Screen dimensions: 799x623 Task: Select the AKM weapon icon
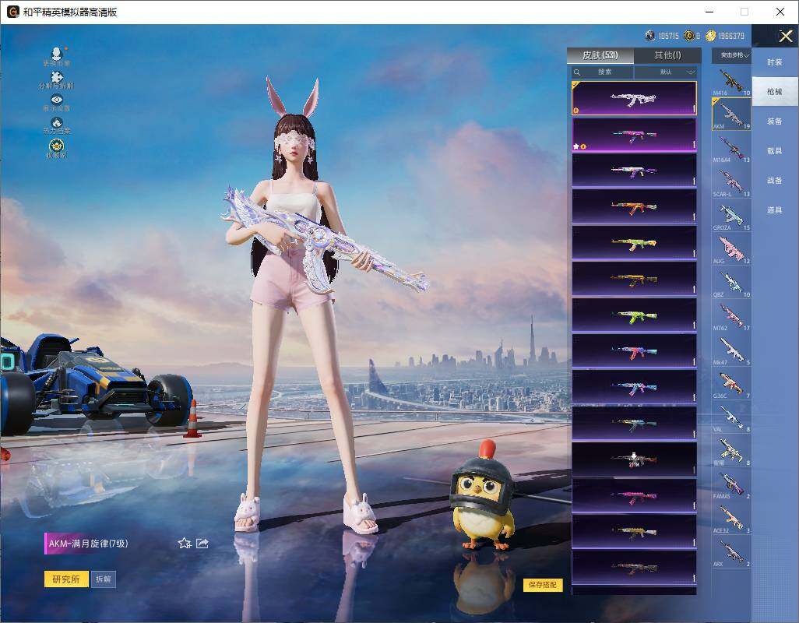click(x=731, y=114)
